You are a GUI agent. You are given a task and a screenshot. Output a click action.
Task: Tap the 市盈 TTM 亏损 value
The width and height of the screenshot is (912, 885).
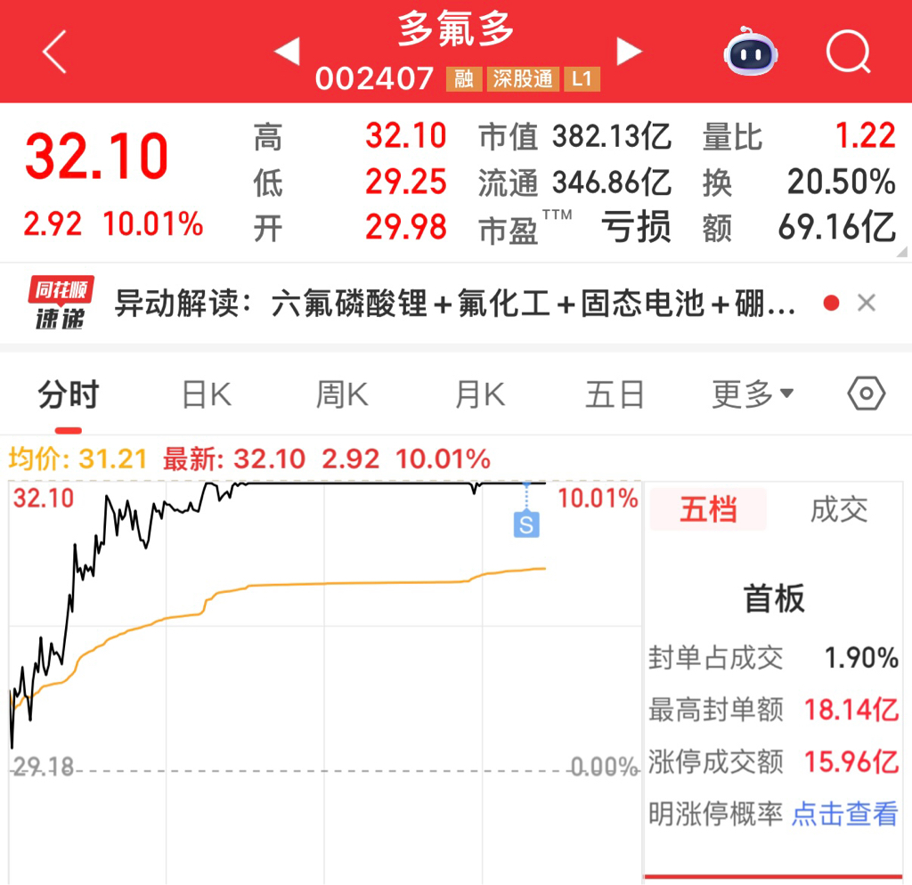[636, 227]
